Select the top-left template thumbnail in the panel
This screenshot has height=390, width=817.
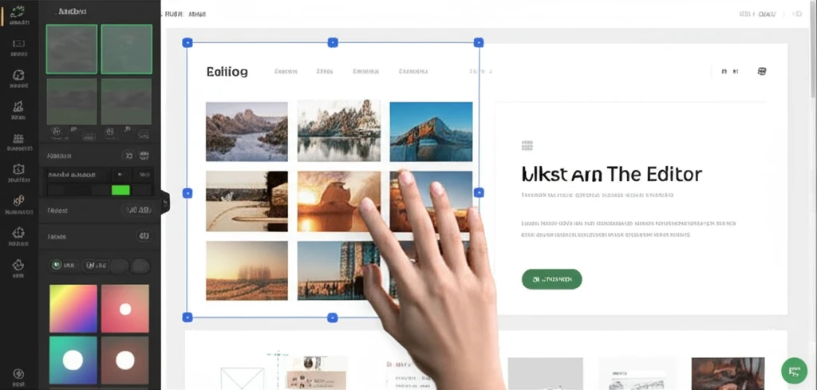coord(72,49)
